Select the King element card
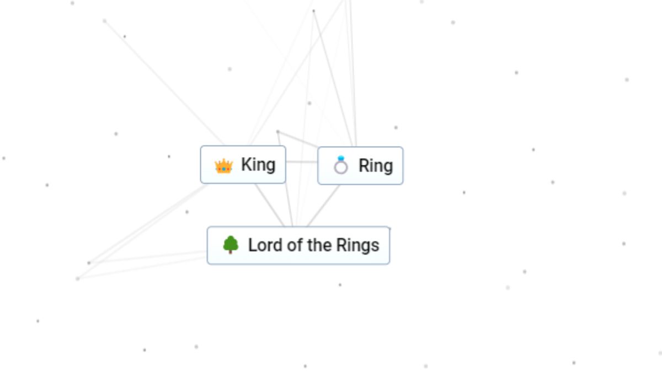 pyautogui.click(x=243, y=165)
